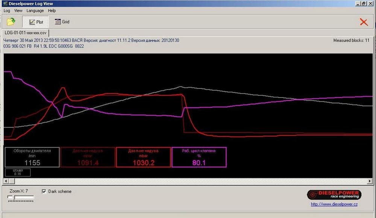
Task: Open the Help menu
Action: coord(52,11)
